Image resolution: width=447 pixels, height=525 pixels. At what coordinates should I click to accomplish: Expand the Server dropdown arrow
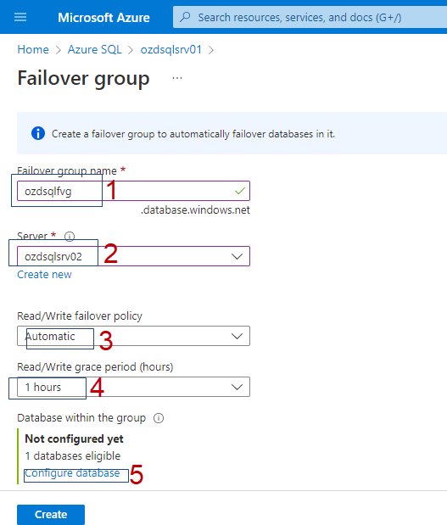click(x=237, y=256)
